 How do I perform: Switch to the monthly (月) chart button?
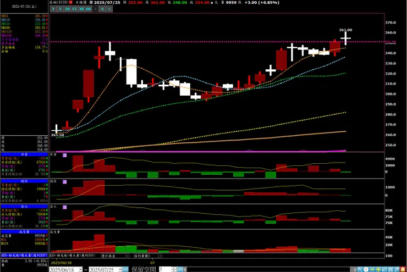pos(109,9)
